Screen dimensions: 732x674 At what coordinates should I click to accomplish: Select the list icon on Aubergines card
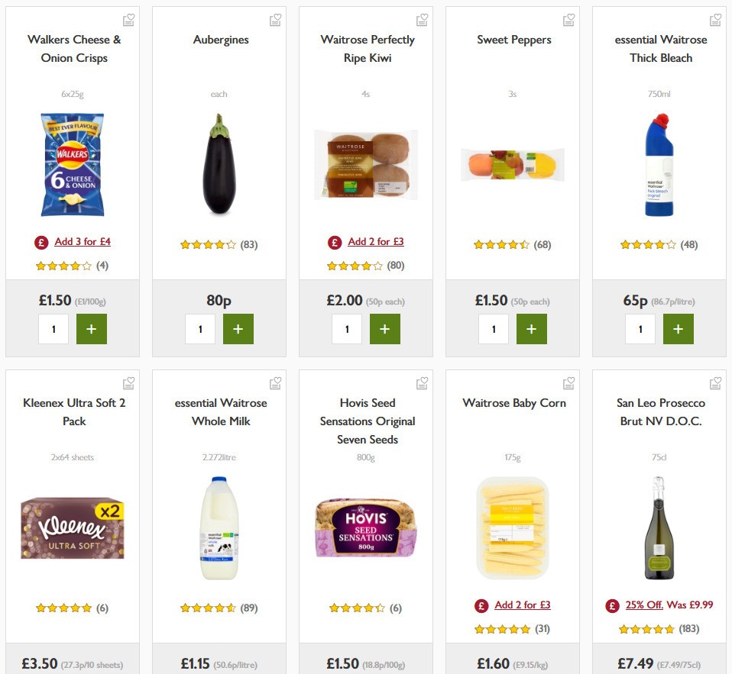pos(275,19)
